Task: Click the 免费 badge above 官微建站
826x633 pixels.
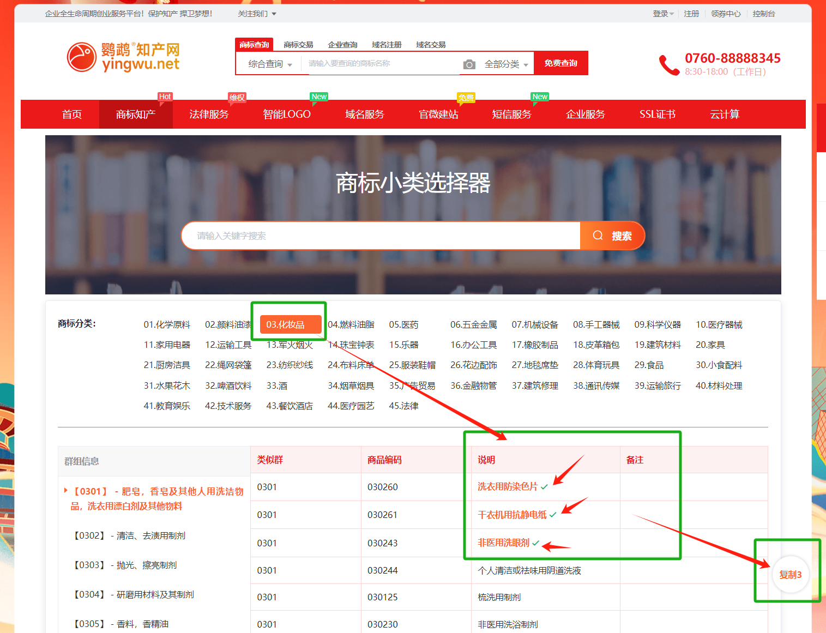Action: (x=466, y=98)
